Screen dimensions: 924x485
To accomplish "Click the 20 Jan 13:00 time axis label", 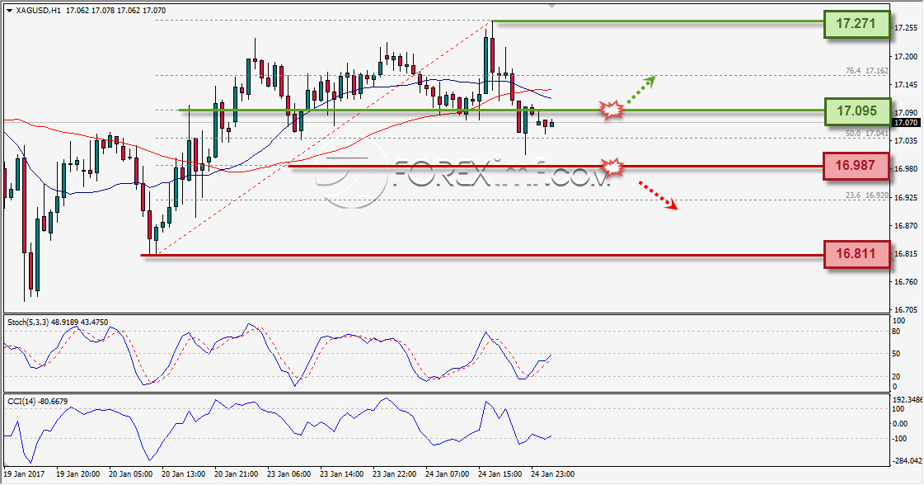I will pyautogui.click(x=183, y=473).
